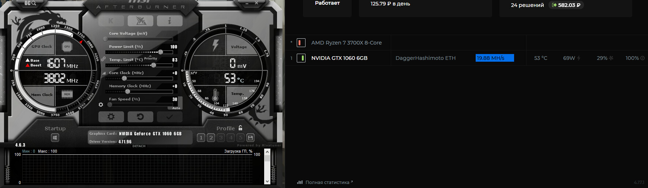648x188 pixels.
Task: Adjust the Fan Speed slider
Action: click(139, 105)
